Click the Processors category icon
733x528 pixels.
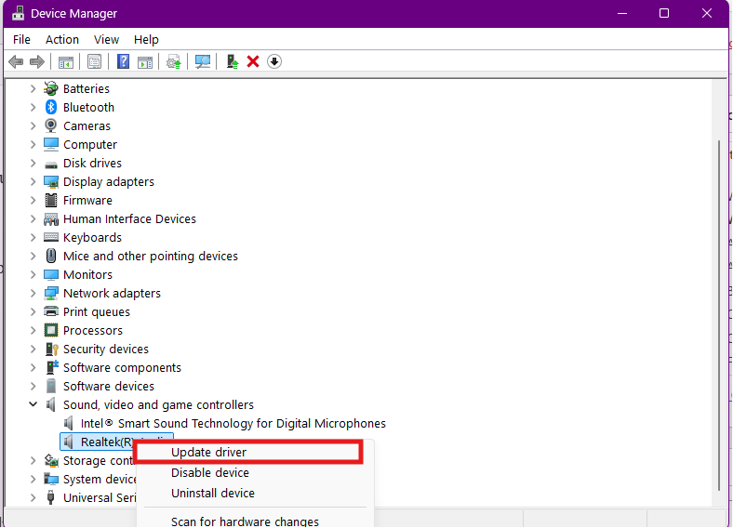coord(51,330)
